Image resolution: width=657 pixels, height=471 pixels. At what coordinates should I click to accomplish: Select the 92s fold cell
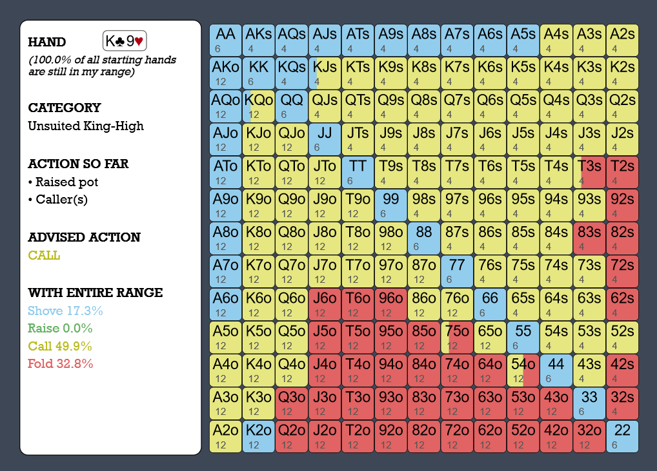[x=623, y=206]
